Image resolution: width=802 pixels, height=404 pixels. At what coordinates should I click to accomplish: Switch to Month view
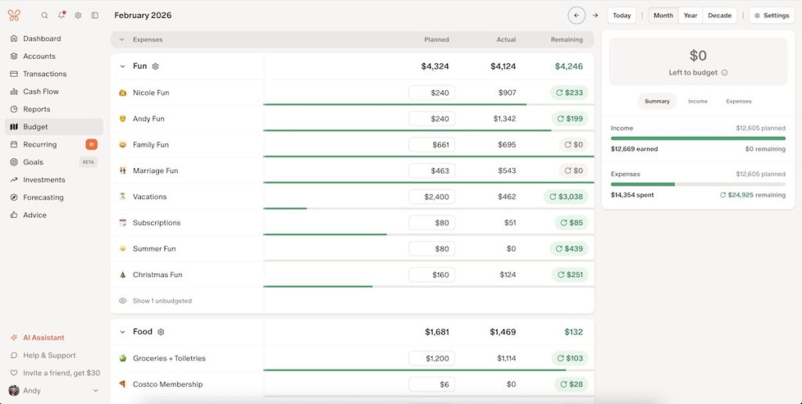[x=663, y=16]
